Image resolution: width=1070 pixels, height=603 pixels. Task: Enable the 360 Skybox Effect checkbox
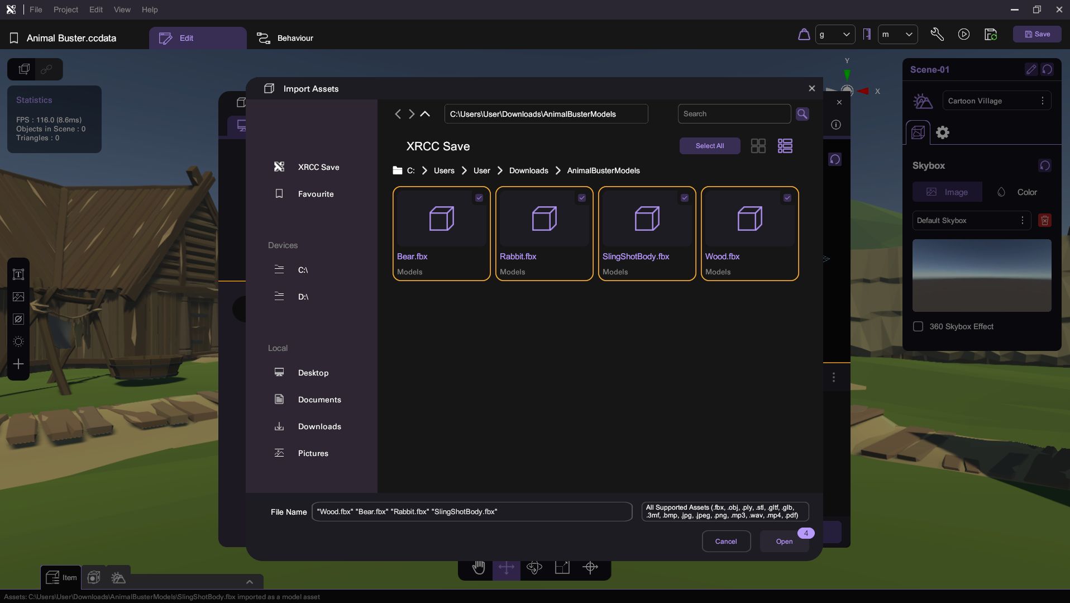(x=918, y=326)
